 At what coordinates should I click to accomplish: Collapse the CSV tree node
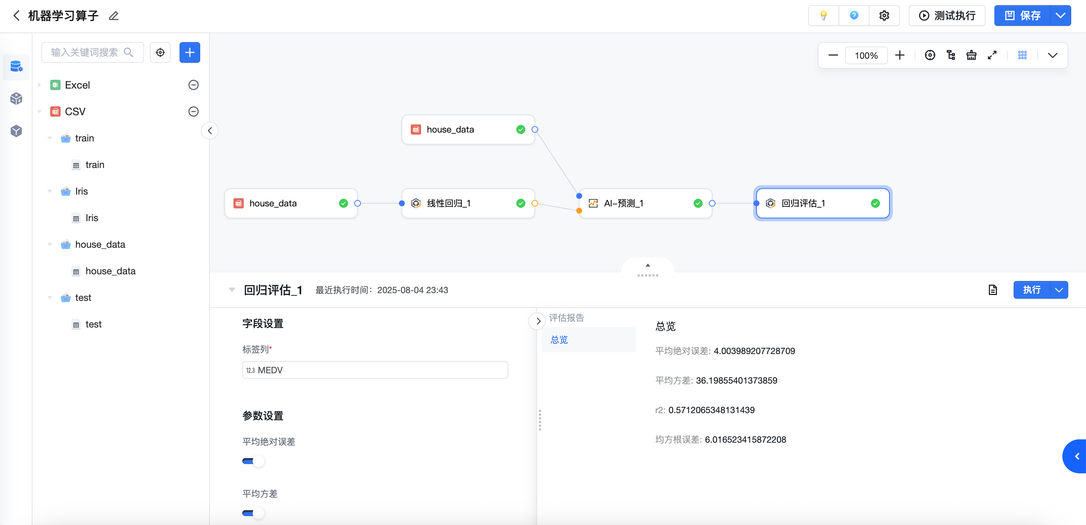click(40, 111)
